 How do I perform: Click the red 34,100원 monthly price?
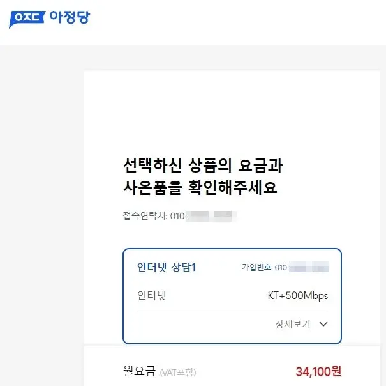coord(318,371)
